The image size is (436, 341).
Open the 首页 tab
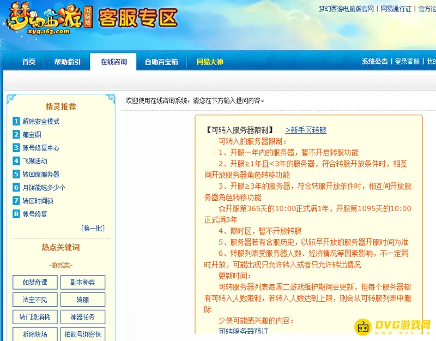click(x=29, y=62)
